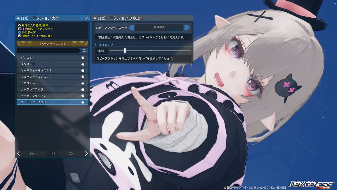
Task: Select ナーデレフライブ action
Action: [53, 89]
